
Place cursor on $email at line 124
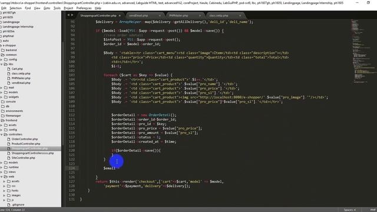click(x=110, y=168)
